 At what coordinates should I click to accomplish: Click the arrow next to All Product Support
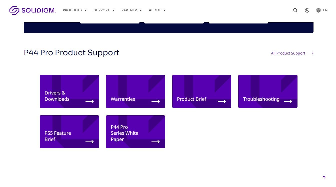pos(310,53)
